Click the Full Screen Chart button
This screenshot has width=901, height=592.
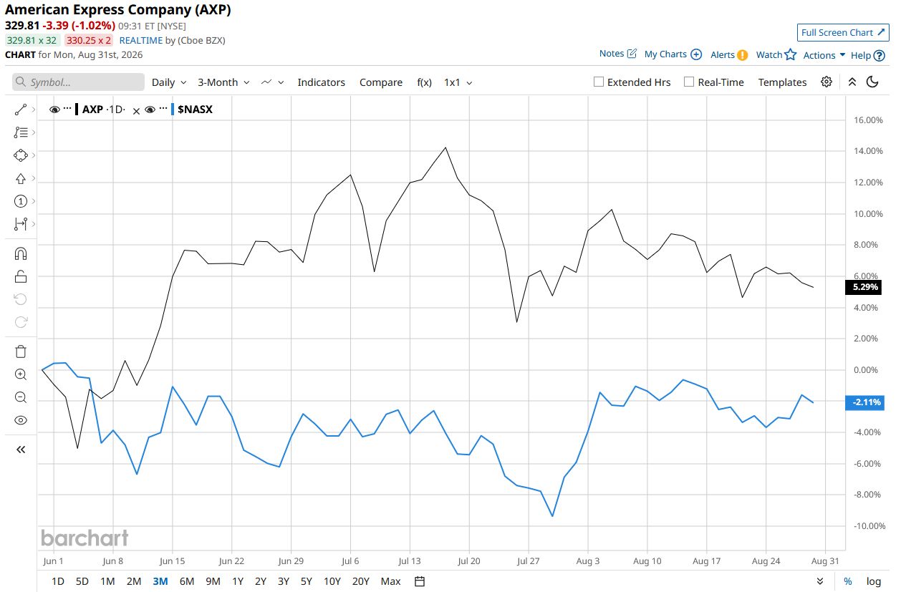coord(843,32)
